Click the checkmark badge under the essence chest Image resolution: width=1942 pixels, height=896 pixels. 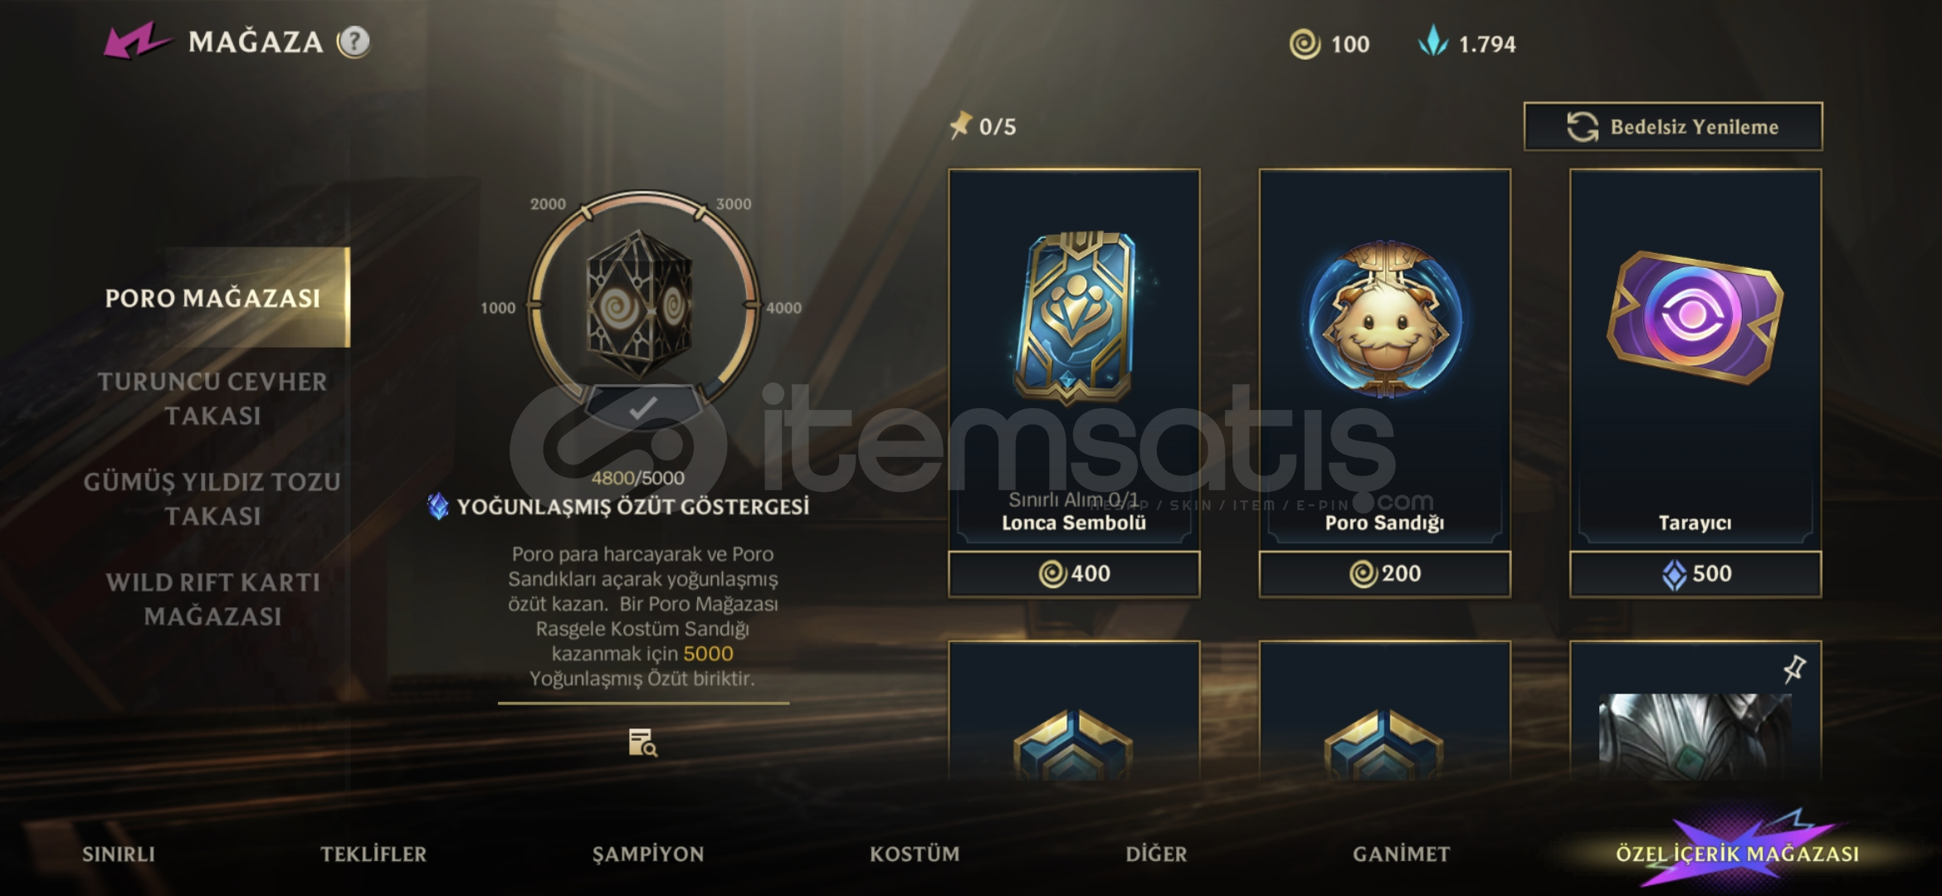click(643, 407)
